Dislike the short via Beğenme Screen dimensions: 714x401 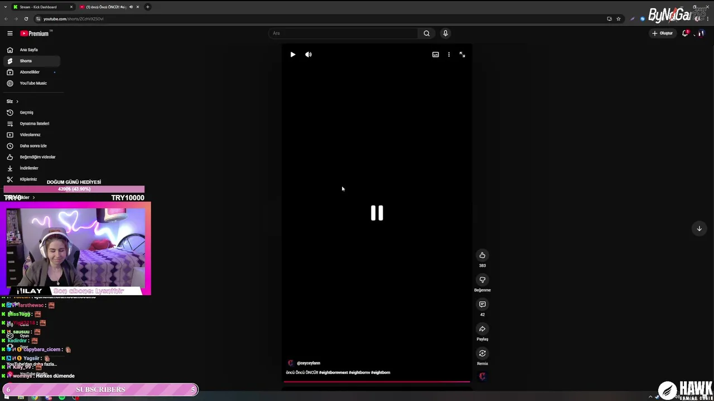click(483, 280)
